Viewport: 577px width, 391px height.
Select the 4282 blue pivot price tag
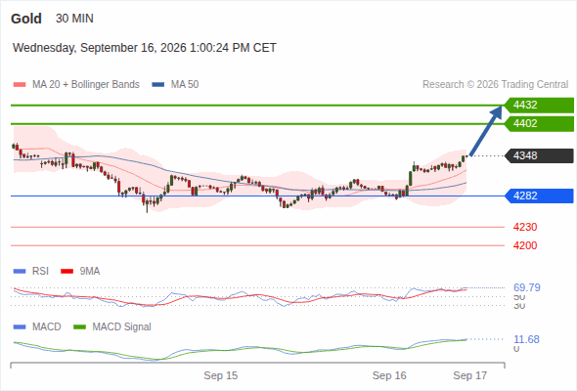(539, 196)
